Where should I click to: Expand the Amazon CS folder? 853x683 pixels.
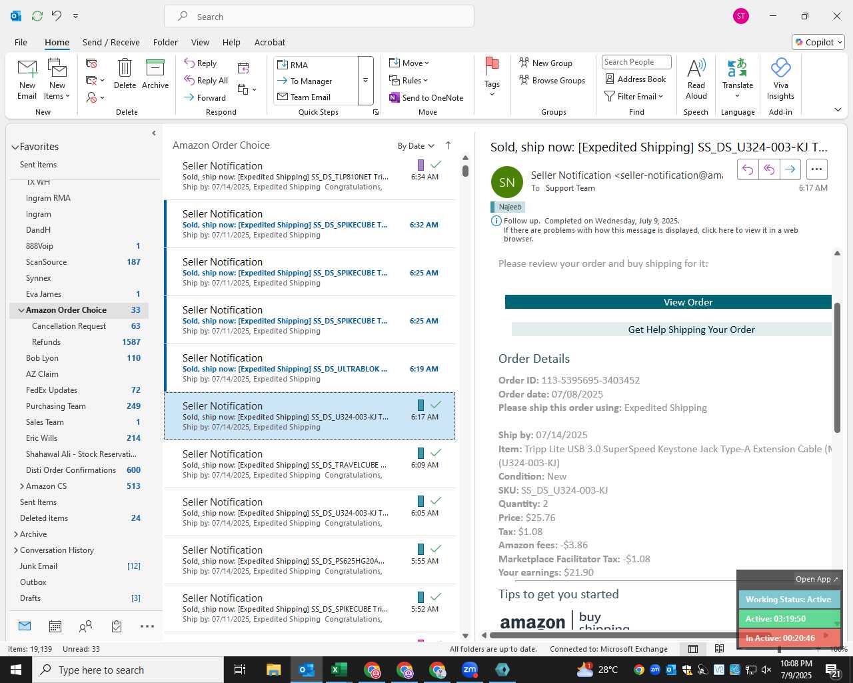pos(21,486)
